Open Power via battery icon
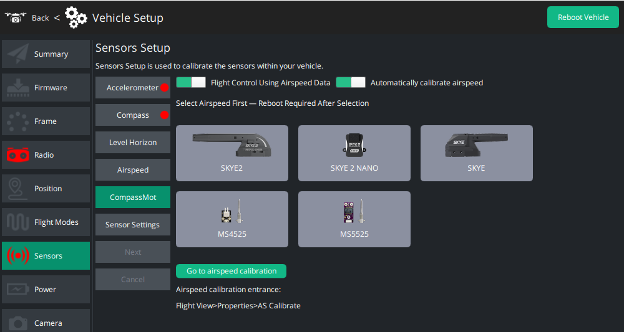Image resolution: width=624 pixels, height=332 pixels. 17,290
